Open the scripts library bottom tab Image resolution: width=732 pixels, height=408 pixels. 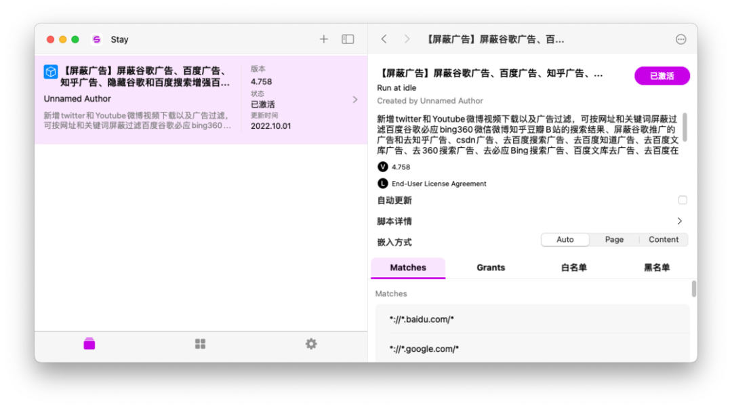(89, 344)
